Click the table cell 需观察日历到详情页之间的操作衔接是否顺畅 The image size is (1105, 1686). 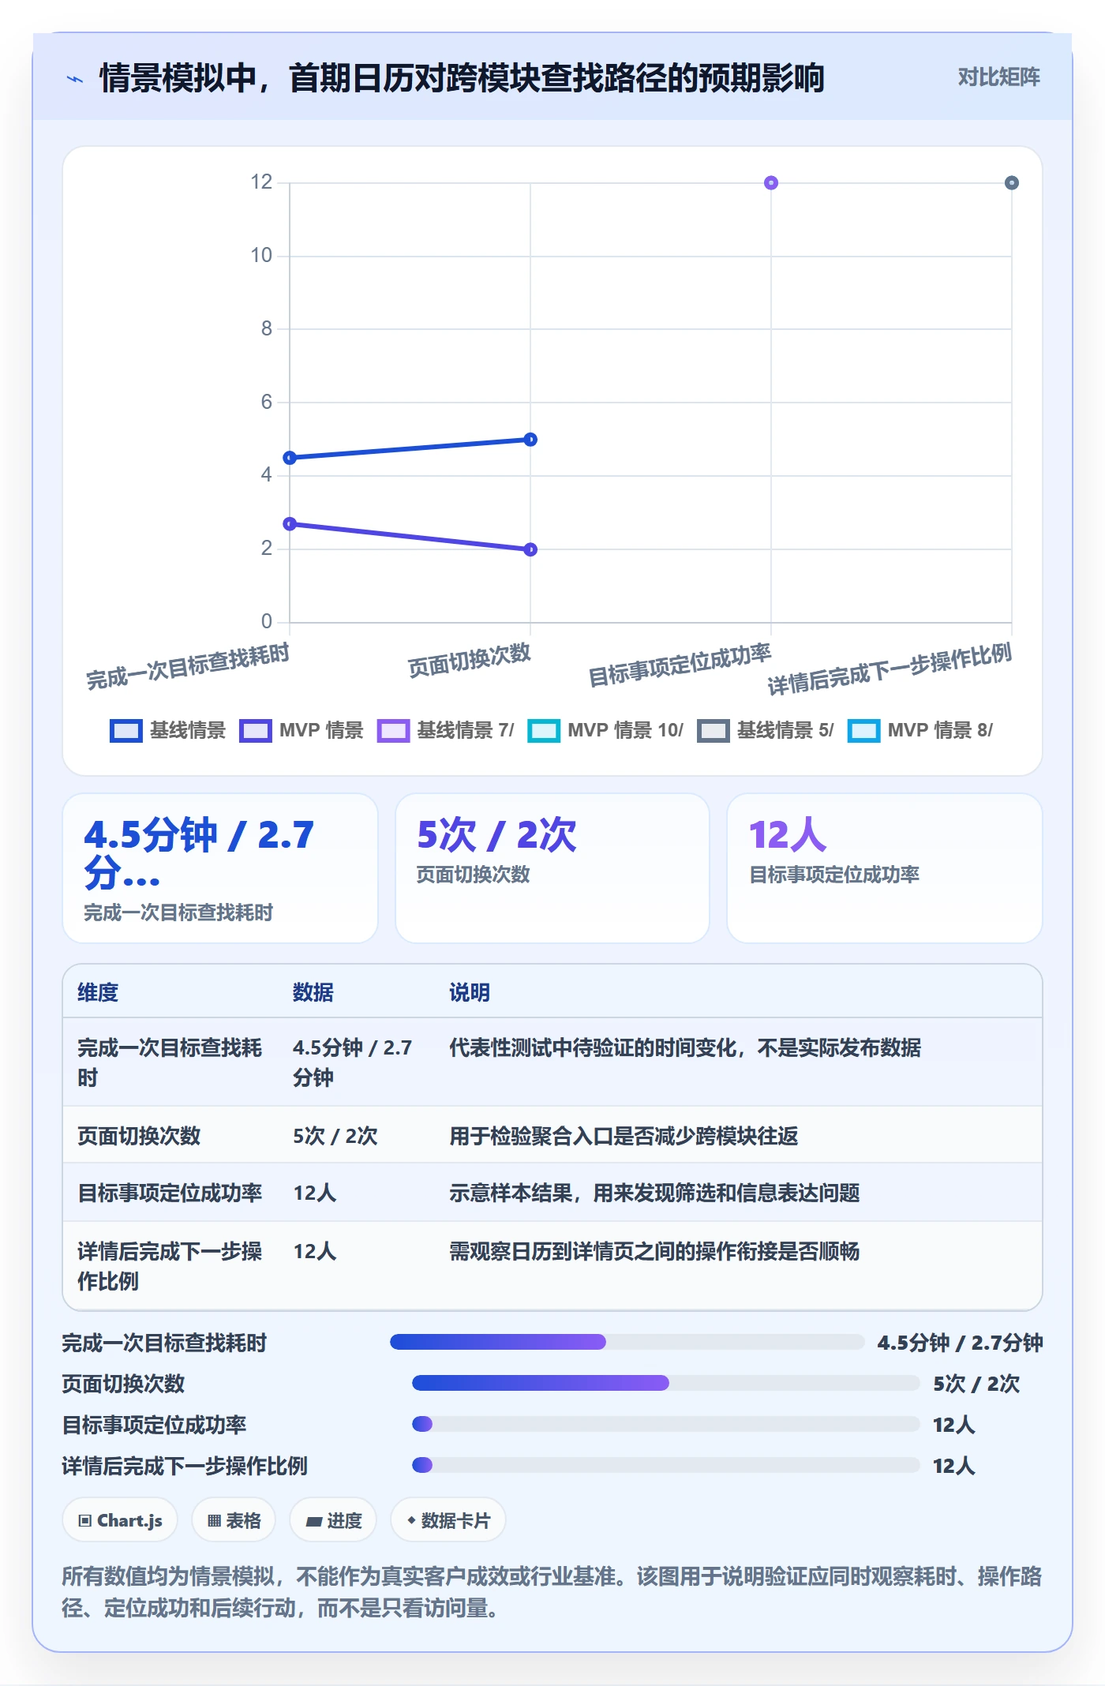click(x=654, y=1251)
